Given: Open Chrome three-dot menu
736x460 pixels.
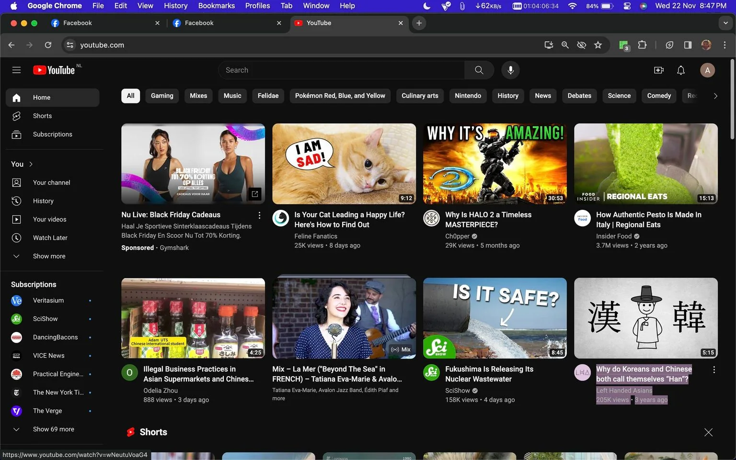Looking at the screenshot, I should pyautogui.click(x=724, y=45).
